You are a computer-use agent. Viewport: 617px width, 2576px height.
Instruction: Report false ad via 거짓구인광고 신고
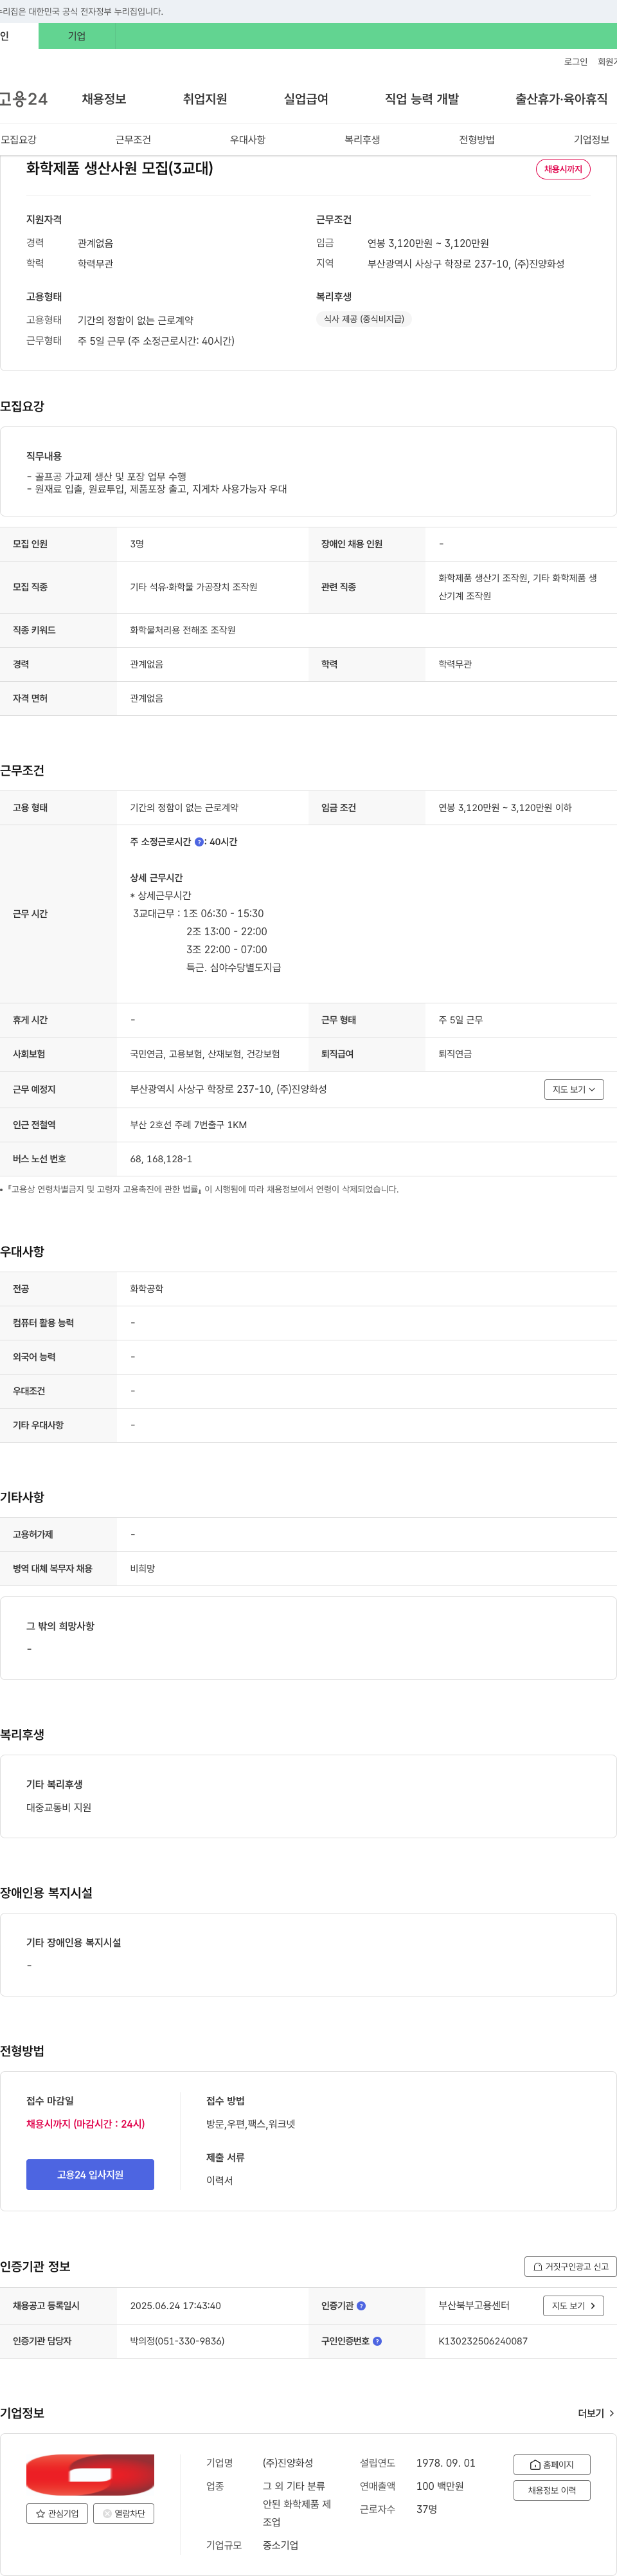[570, 2267]
